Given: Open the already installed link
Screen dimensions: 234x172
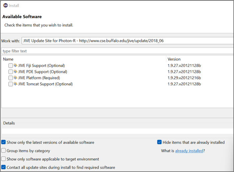Looking at the screenshot, I should point(189,151).
